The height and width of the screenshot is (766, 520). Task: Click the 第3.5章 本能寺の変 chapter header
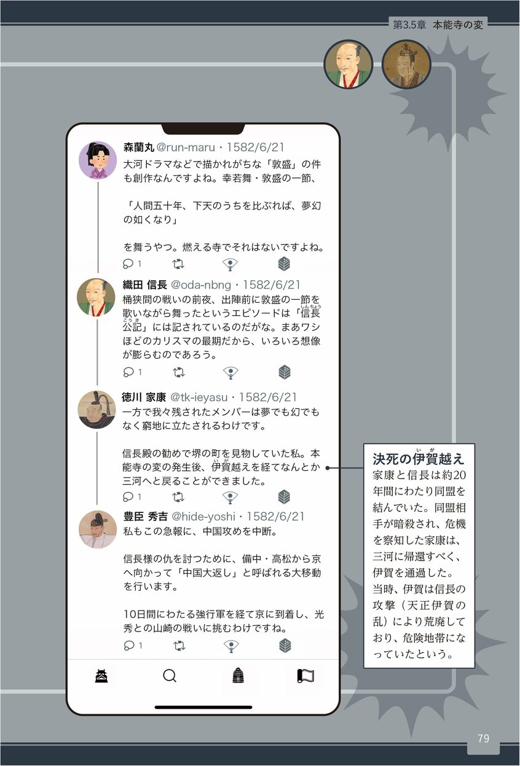pos(439,26)
